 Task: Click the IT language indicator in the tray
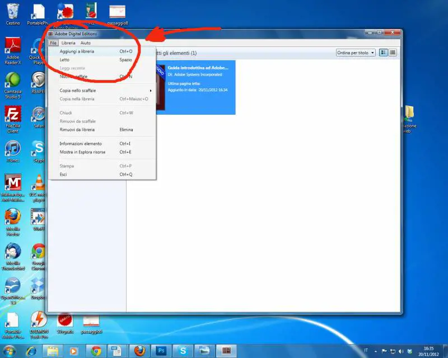[x=366, y=351]
